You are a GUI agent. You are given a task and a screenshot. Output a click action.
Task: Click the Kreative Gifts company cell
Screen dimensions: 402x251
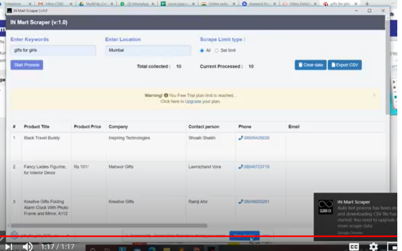tap(121, 201)
